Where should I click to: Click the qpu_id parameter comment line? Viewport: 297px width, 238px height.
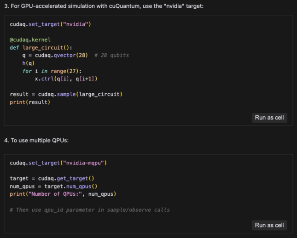coord(90,210)
